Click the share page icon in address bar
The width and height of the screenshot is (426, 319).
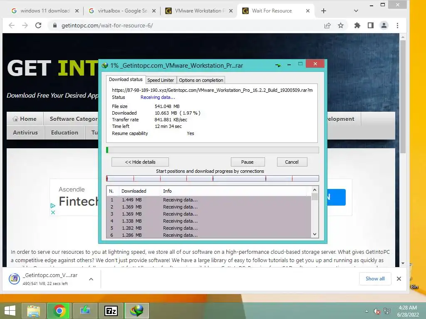pyautogui.click(x=327, y=25)
